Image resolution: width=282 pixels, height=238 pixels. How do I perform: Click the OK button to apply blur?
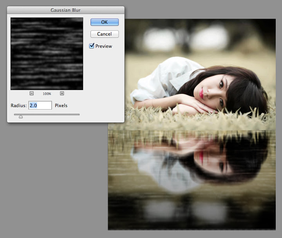(x=104, y=22)
